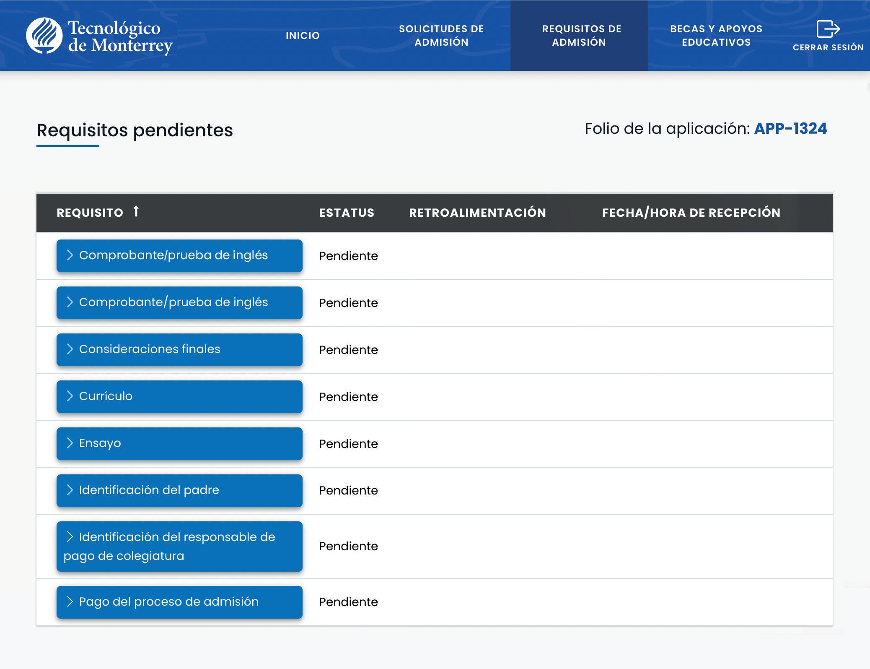The height and width of the screenshot is (669, 870).
Task: Click chevron on Pago del proceso de admisión
Action: 70,601
